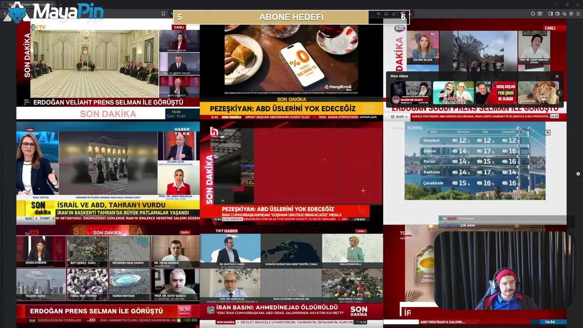Click 'İRAN BASINI: AHMEDİNEJAD ÖLDÜRÜLDÜ' headline
The height and width of the screenshot is (328, 583).
277,307
